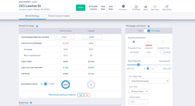Collapse the Monthly Expenses row

(22, 43)
